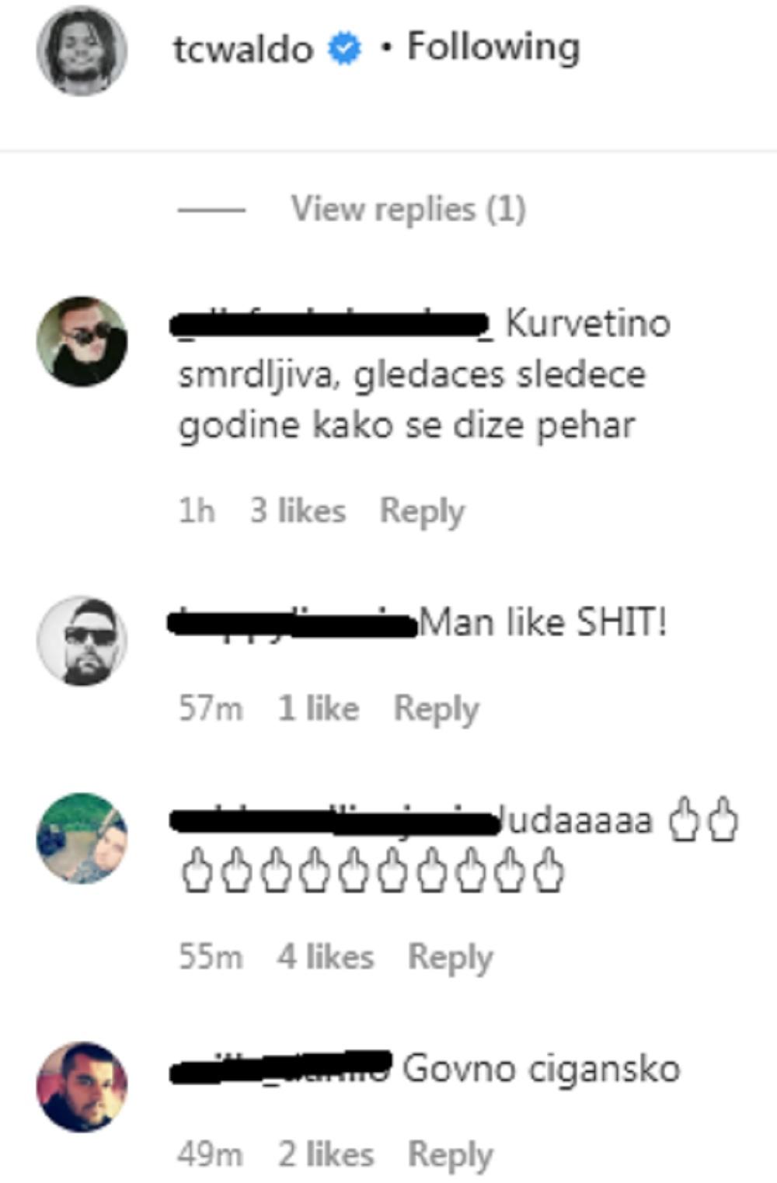The height and width of the screenshot is (1183, 777).
Task: View the 1 like count
Action: [x=319, y=708]
